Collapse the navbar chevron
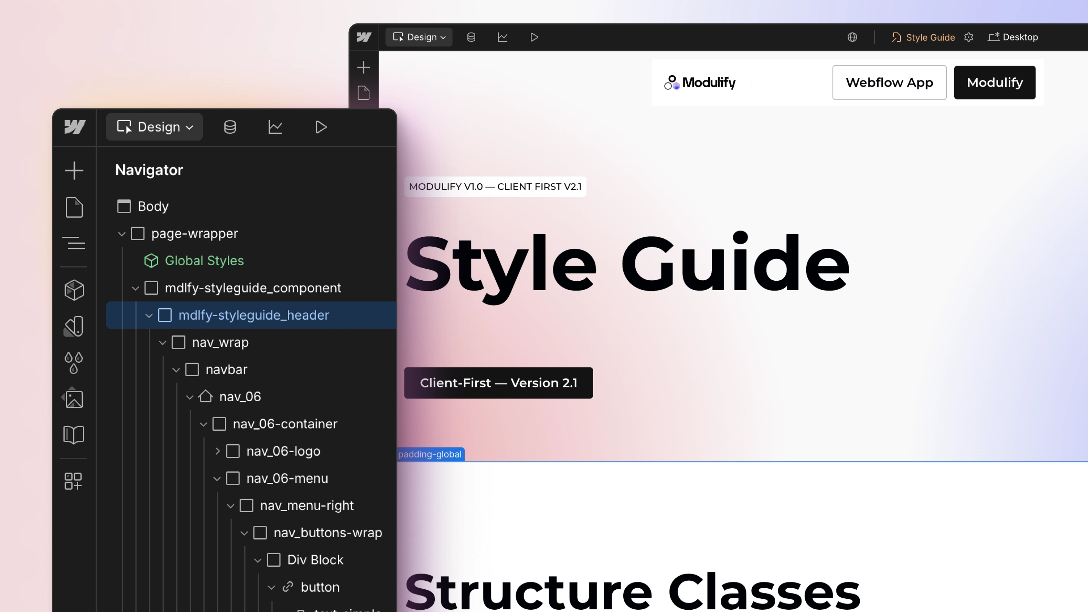Viewport: 1088px width, 612px height. click(x=176, y=369)
